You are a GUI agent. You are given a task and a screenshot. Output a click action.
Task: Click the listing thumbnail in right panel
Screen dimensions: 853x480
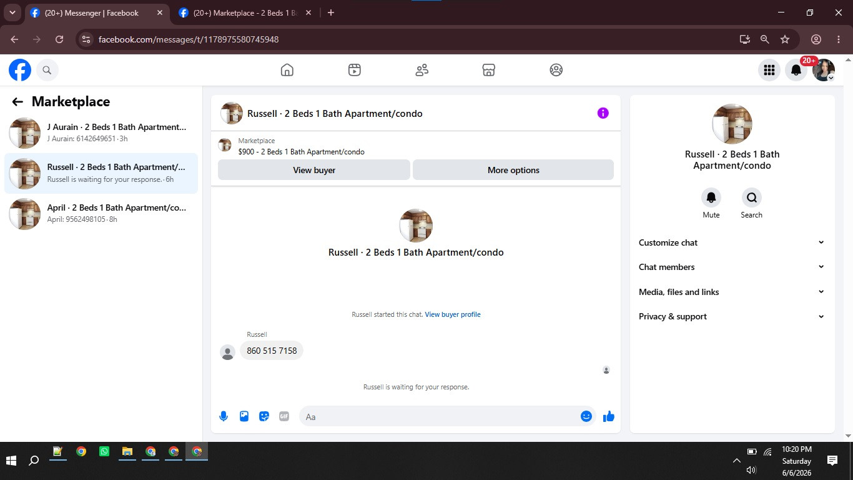click(732, 124)
